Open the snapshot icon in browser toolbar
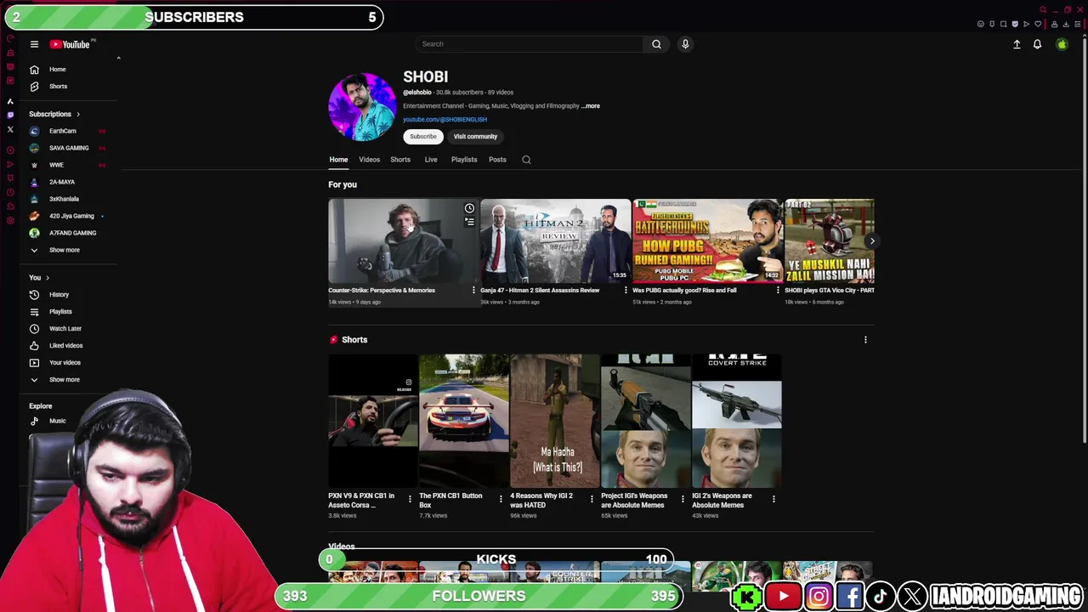The height and width of the screenshot is (612, 1088). pos(1003,24)
